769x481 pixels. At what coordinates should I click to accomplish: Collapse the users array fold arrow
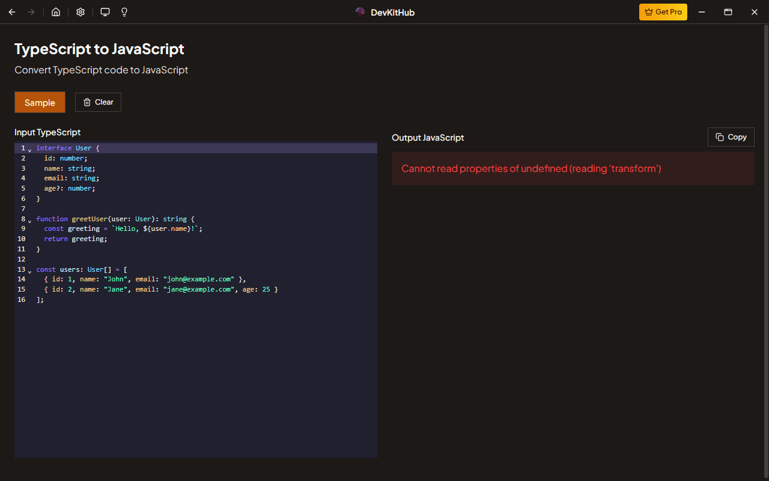[x=29, y=271]
